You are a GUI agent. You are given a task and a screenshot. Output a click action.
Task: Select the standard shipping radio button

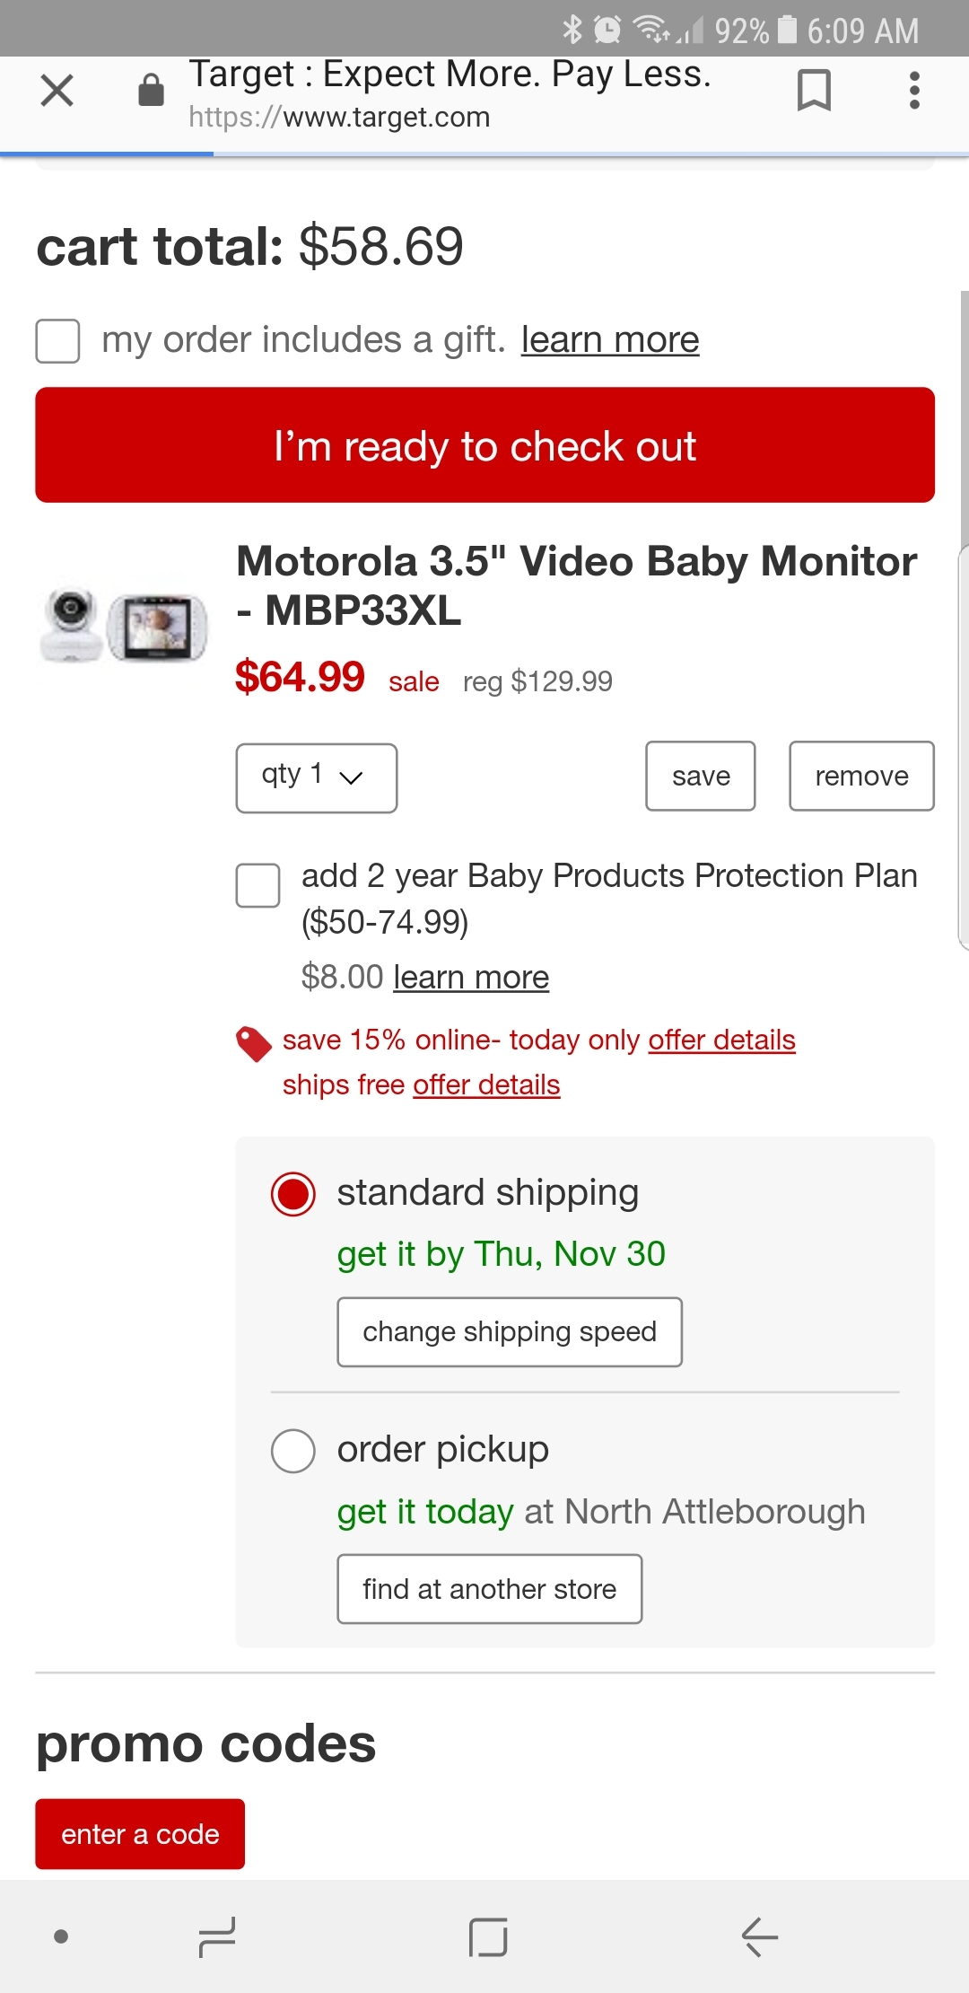click(293, 1194)
